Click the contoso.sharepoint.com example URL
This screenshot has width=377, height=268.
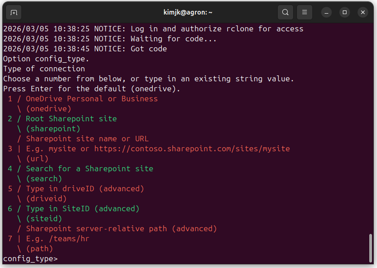(192, 149)
